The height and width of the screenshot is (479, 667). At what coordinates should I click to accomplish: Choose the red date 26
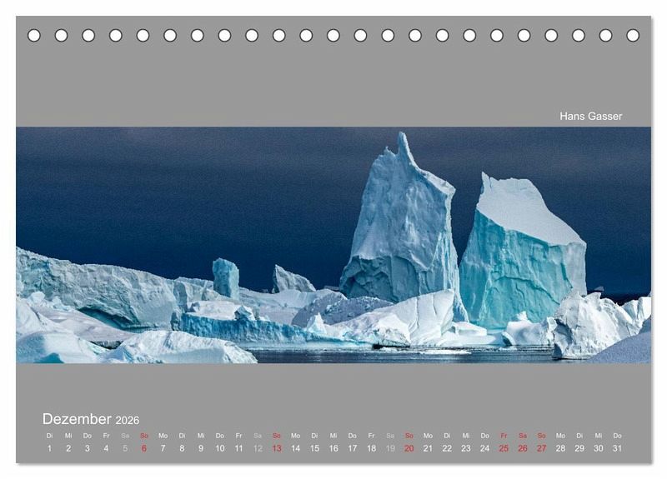tap(523, 448)
